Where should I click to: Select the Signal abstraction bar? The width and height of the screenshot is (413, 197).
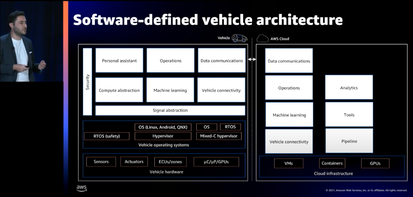[170, 110]
